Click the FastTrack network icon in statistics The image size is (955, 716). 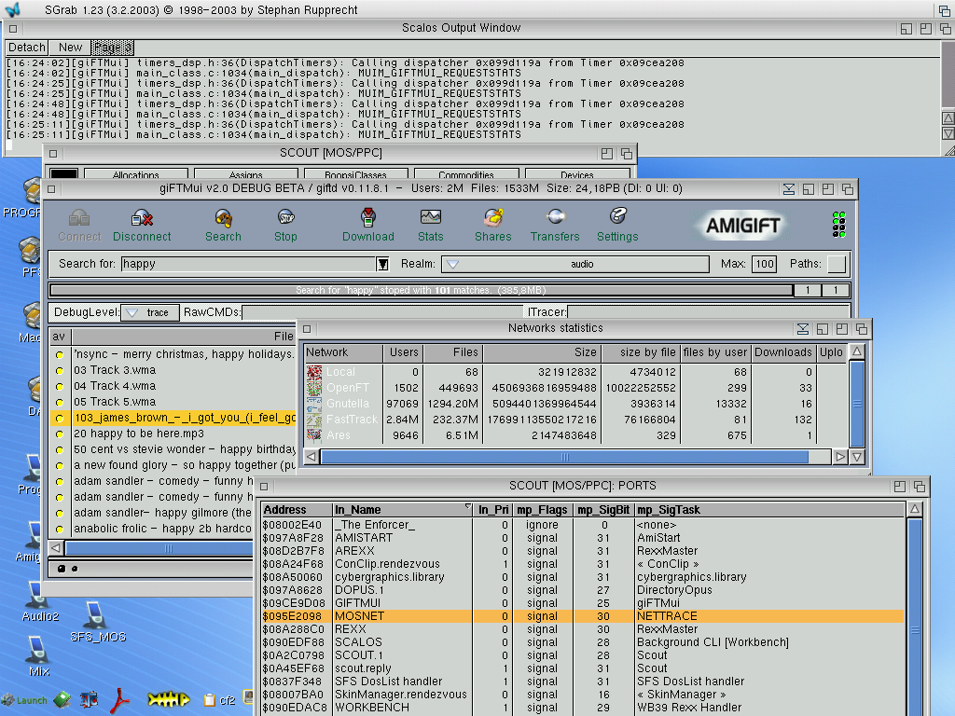click(x=313, y=420)
